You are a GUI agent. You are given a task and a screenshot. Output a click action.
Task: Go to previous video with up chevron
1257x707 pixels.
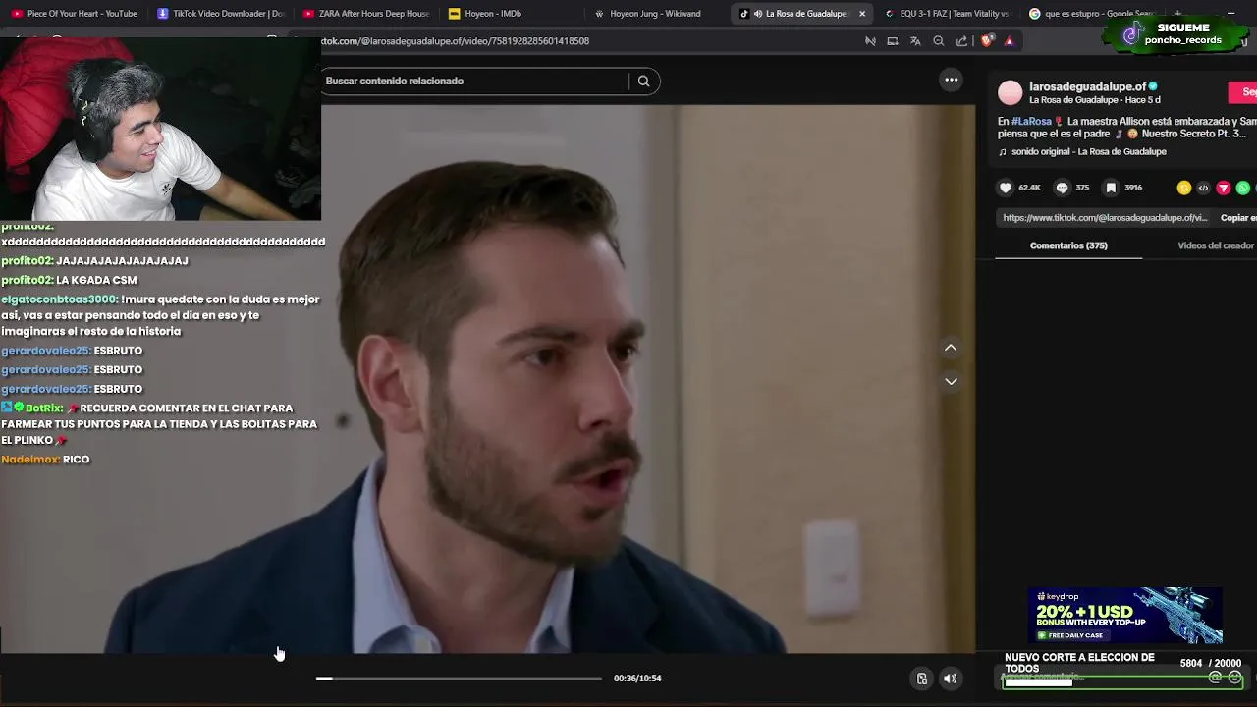[x=951, y=348]
